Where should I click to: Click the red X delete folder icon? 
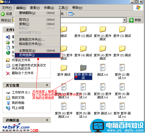pos(8,73)
